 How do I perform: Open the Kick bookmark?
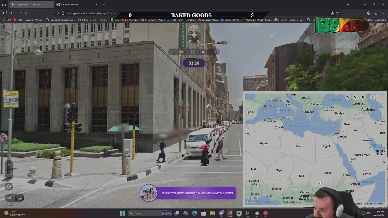(115, 20)
